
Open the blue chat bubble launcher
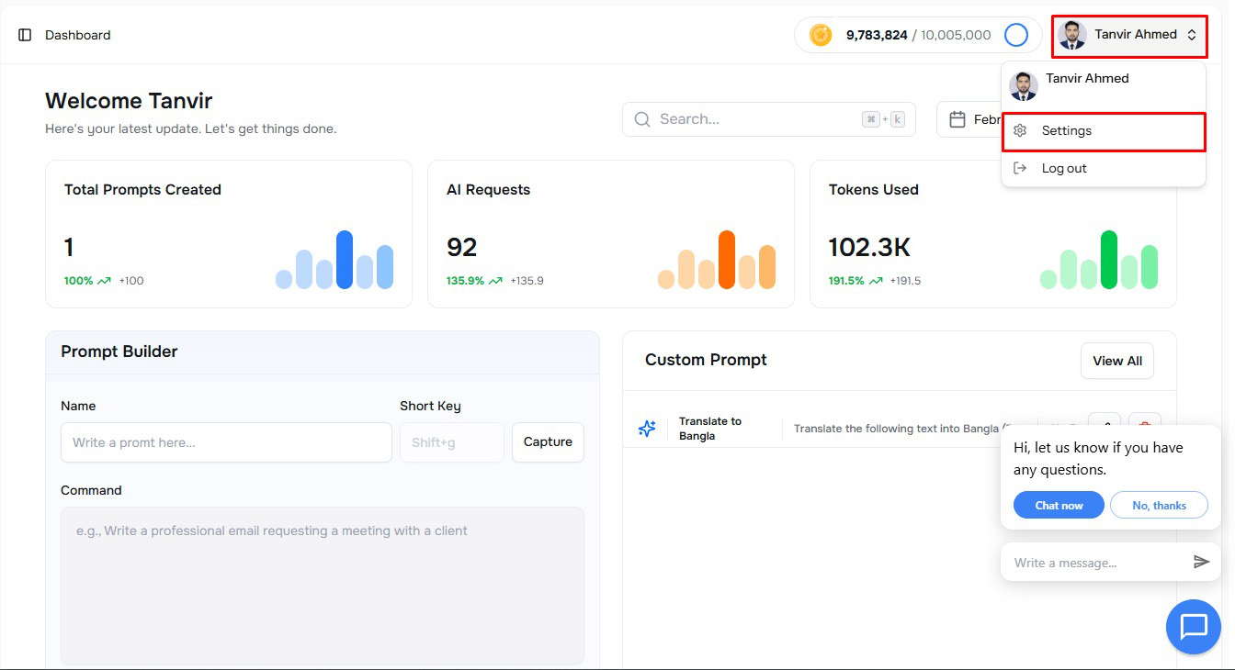click(1193, 627)
